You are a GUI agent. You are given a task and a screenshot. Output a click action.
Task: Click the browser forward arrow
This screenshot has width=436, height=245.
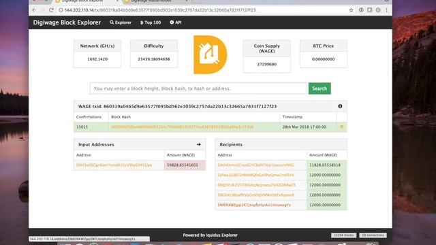tap(42, 10)
